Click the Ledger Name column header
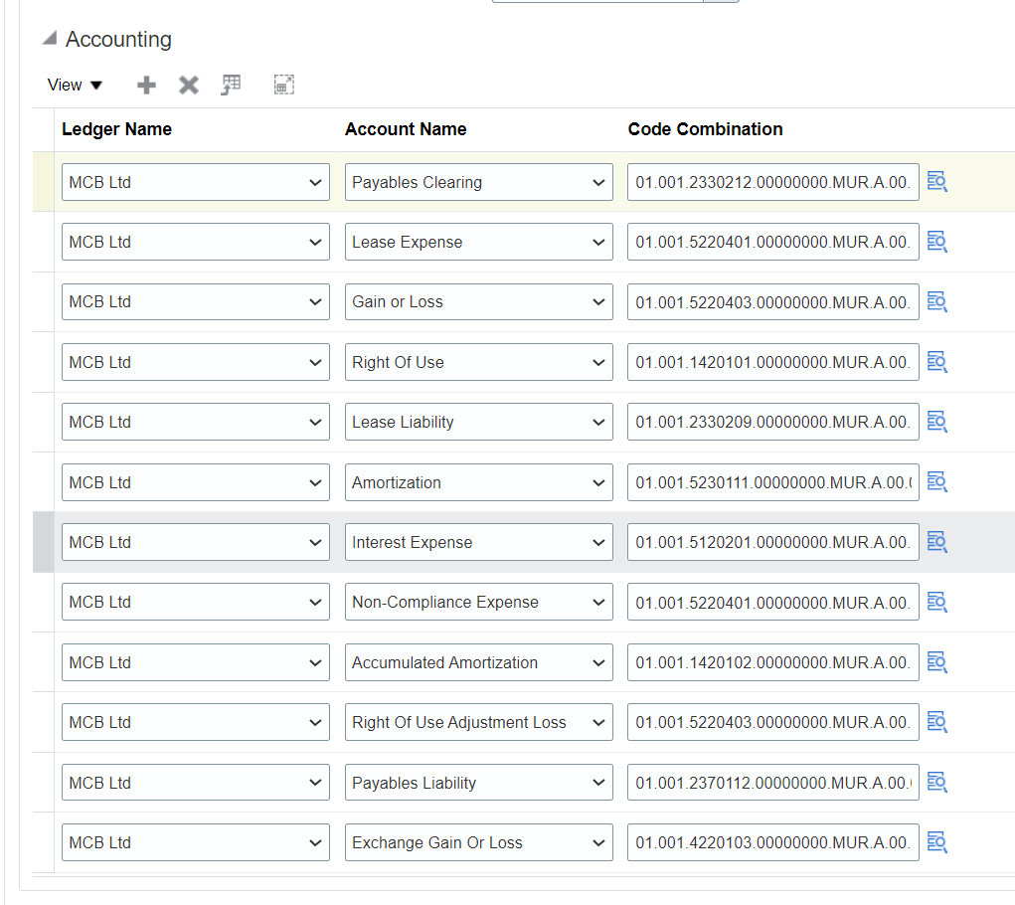 pos(116,129)
